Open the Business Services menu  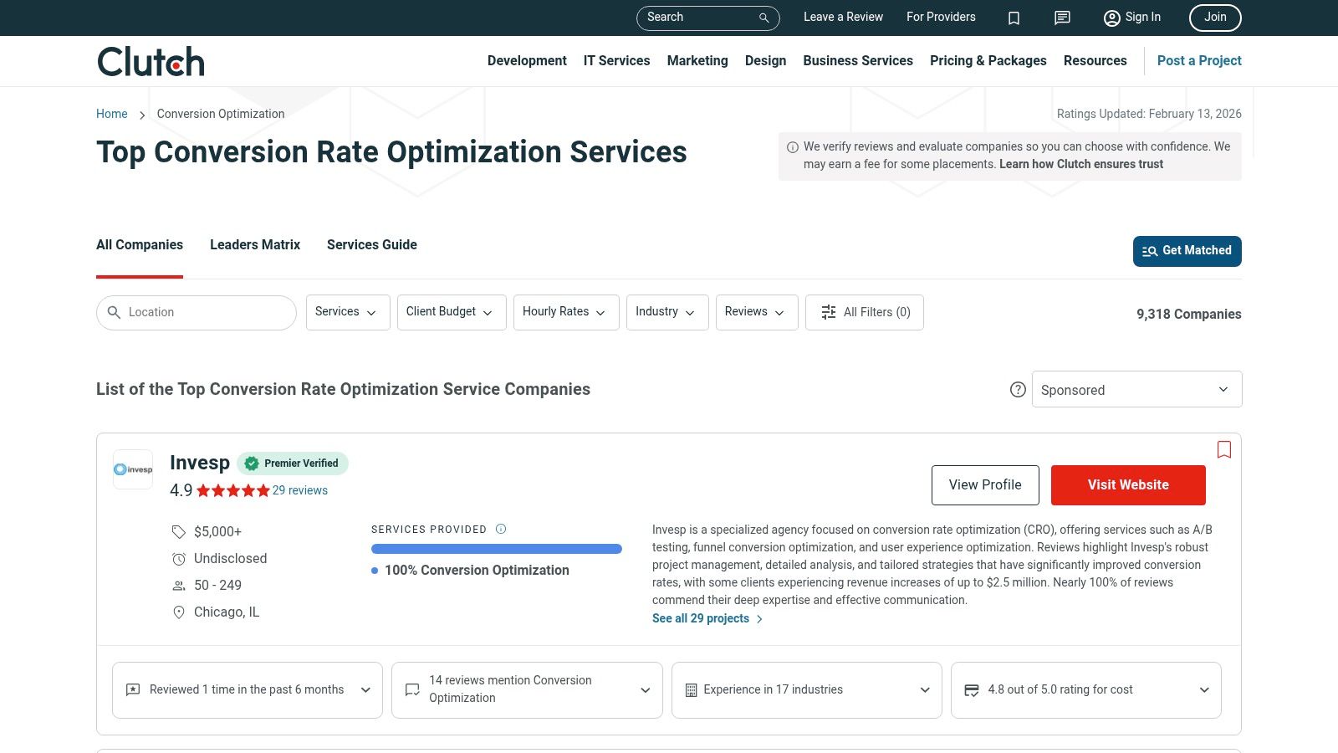858,60
